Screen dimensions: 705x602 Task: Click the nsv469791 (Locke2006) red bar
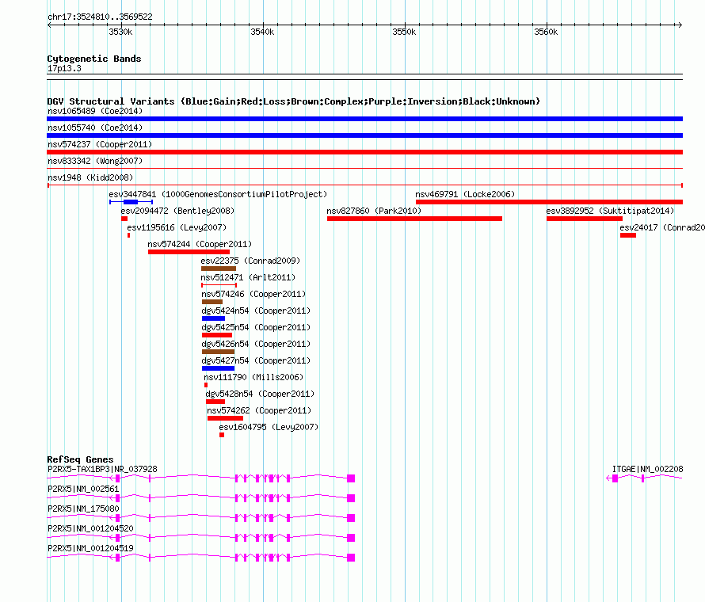coord(549,202)
